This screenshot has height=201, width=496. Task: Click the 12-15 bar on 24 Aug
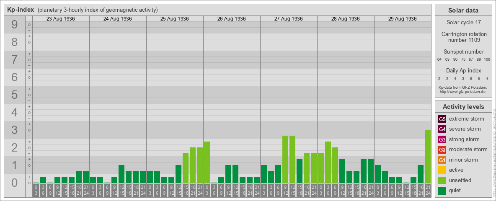(121, 174)
